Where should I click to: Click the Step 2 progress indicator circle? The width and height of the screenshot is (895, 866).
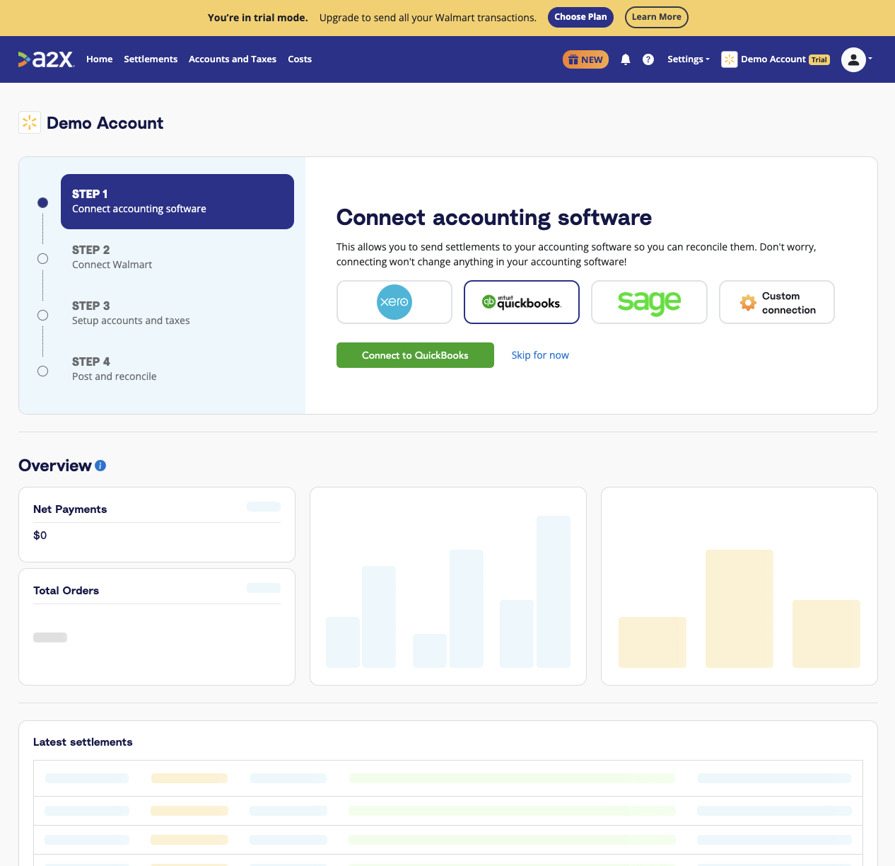click(42, 259)
